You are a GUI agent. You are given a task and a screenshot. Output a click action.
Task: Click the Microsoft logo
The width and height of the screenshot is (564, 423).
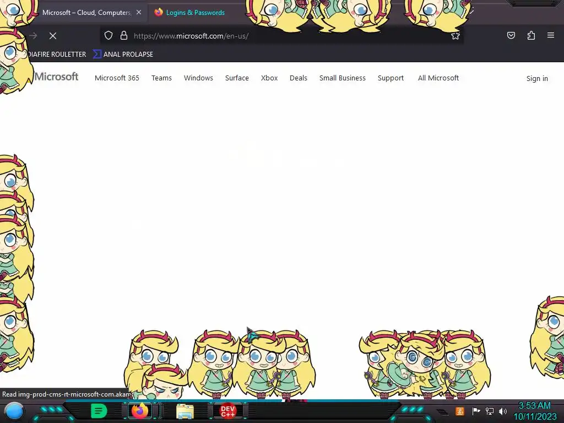click(x=57, y=77)
